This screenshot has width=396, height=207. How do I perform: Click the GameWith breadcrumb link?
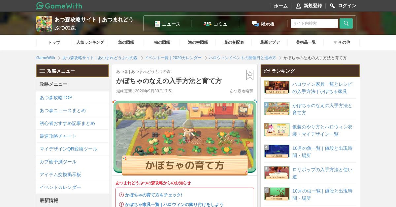[46, 58]
